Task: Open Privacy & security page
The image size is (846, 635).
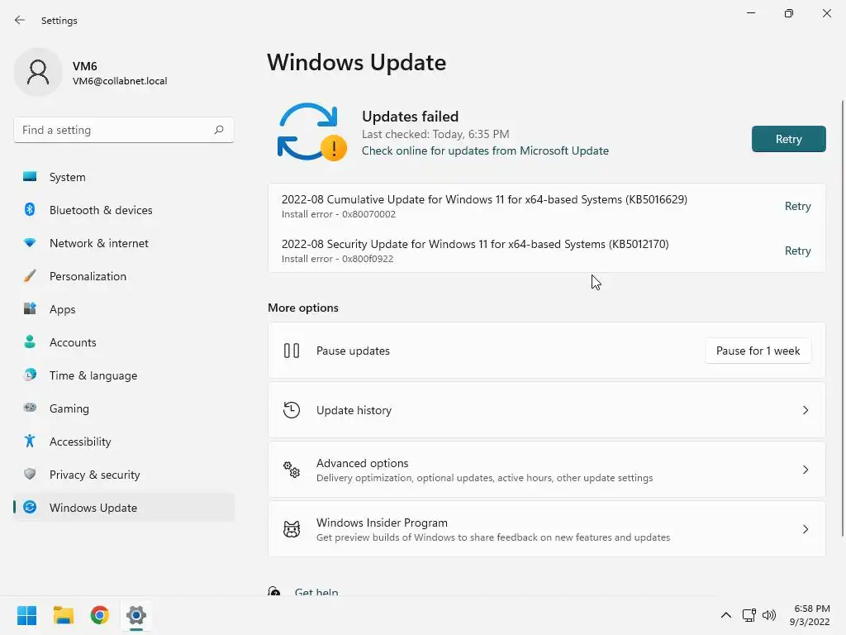Action: 124,474
